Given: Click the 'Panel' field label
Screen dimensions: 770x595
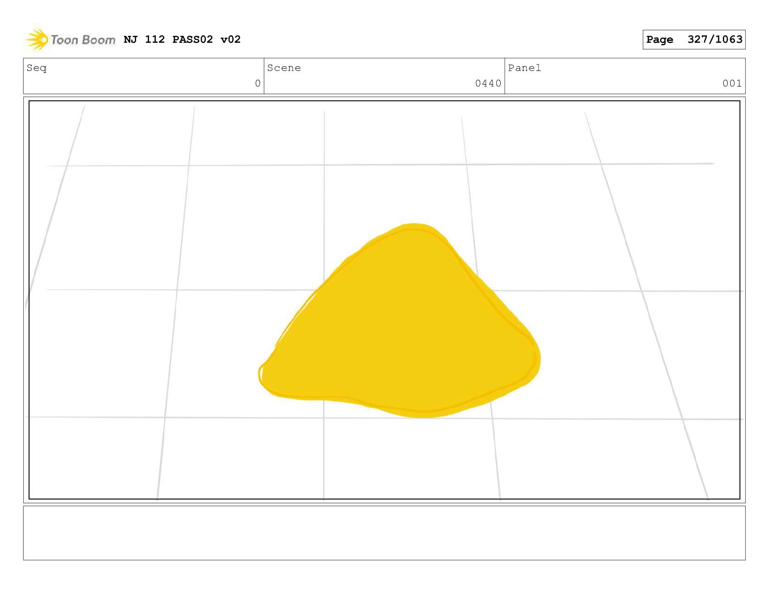Looking at the screenshot, I should click(525, 68).
